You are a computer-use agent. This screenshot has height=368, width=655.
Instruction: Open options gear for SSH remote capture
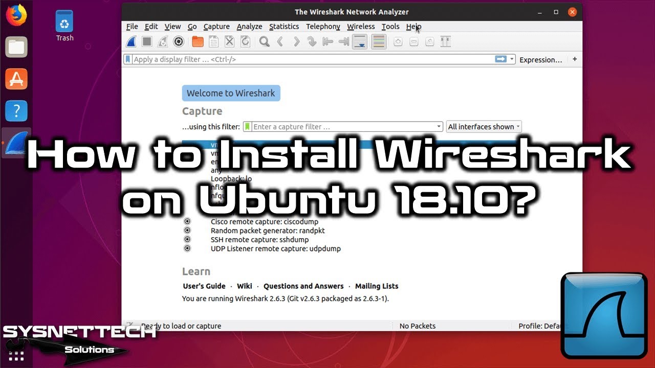point(187,239)
